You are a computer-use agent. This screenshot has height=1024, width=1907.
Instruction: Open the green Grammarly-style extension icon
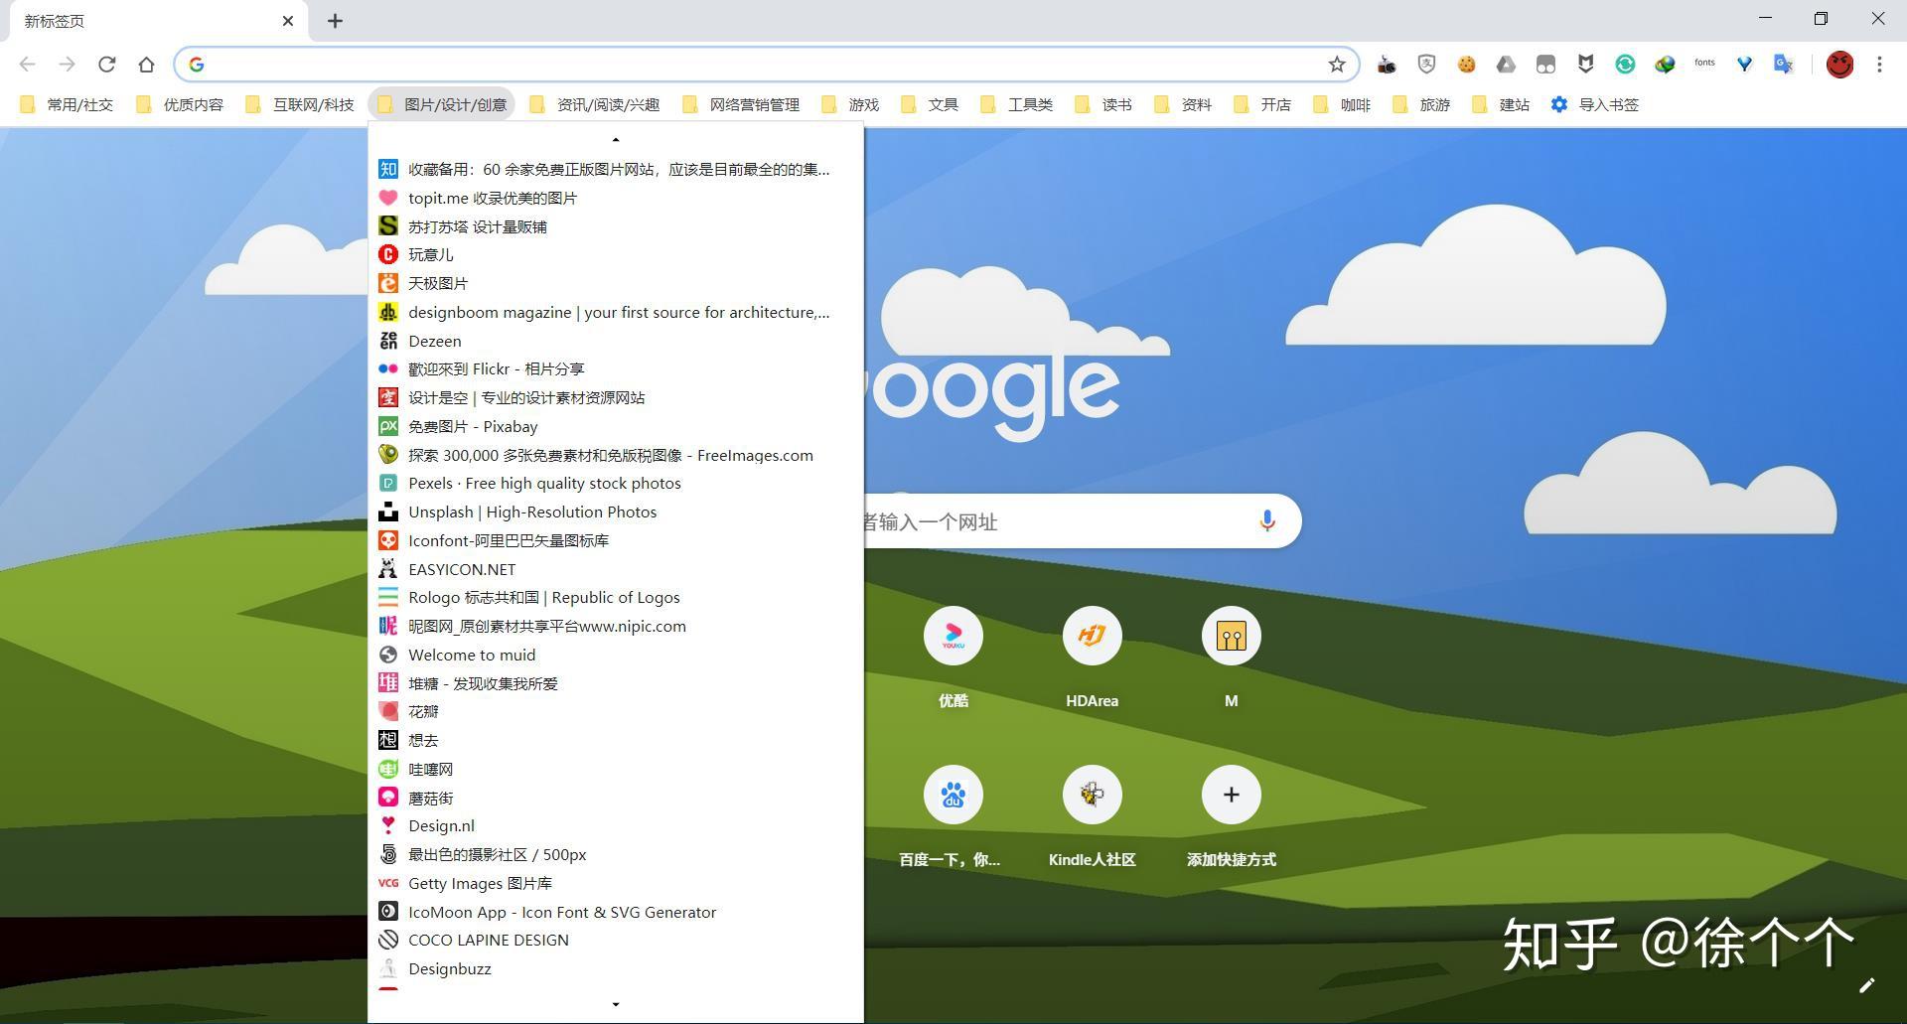pos(1625,65)
